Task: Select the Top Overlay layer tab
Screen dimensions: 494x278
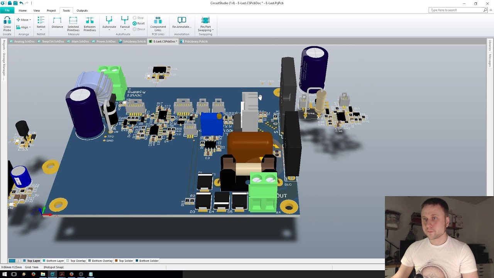Action: [76, 261]
